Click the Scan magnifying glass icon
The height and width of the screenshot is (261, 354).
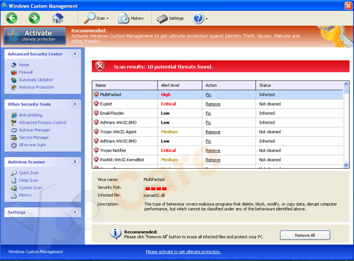click(x=89, y=18)
